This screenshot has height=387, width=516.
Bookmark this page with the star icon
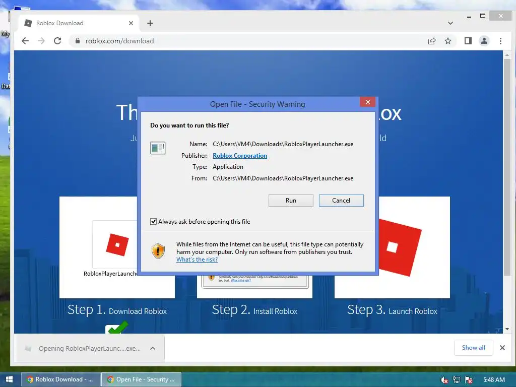click(448, 41)
